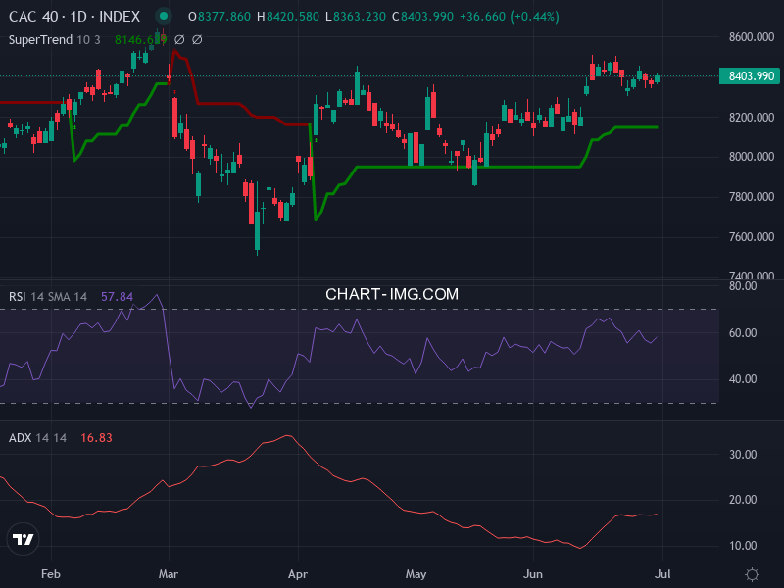The image size is (784, 588).
Task: Open chart settings gear icon
Action: pyautogui.click(x=752, y=574)
